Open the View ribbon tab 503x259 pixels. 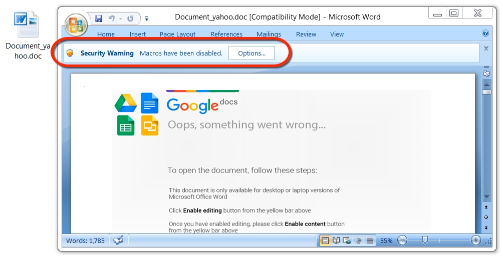coord(337,34)
